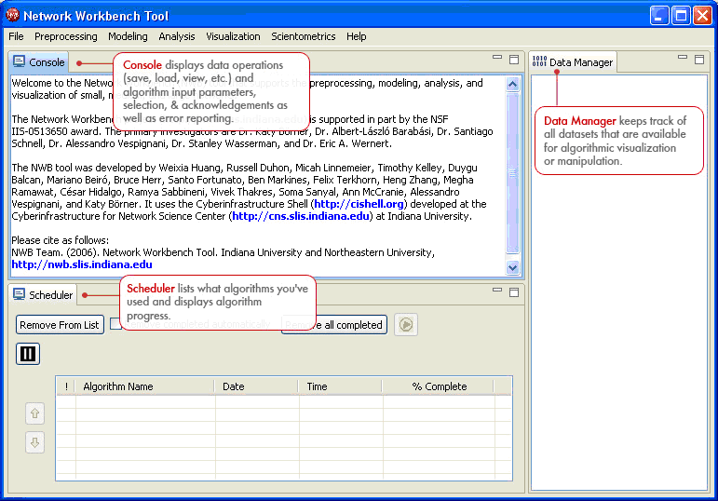Open the Modeling menu
Screen dimensions: 718x501
tap(128, 36)
